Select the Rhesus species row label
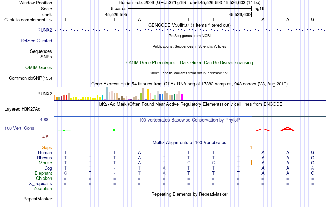 (45, 158)
